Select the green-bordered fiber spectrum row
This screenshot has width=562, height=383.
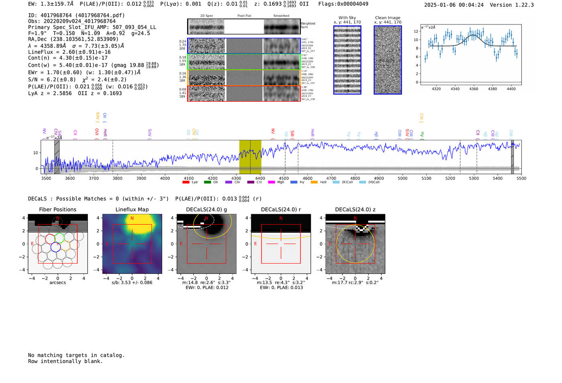(244, 62)
